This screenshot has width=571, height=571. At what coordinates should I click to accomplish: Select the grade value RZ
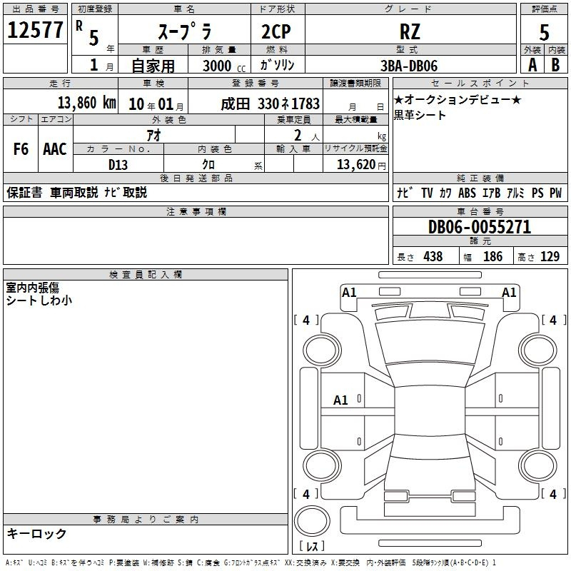410,31
